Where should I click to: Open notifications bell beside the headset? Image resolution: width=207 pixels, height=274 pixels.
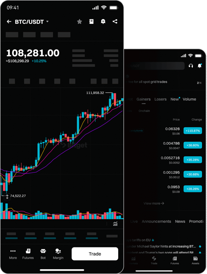(x=200, y=66)
